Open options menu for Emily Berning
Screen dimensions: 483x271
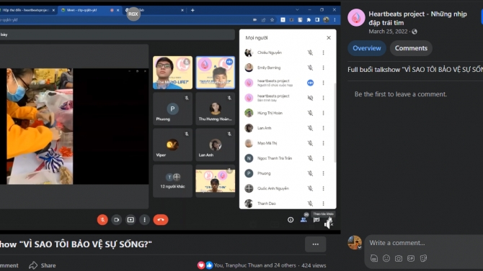323,68
